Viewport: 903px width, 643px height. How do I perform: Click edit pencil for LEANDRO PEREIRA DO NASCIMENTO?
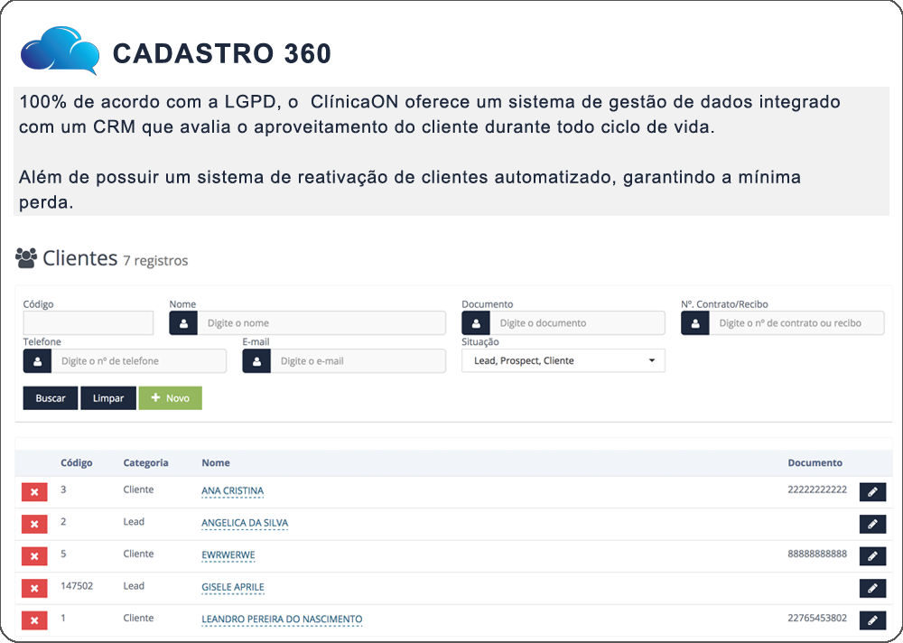click(x=872, y=620)
